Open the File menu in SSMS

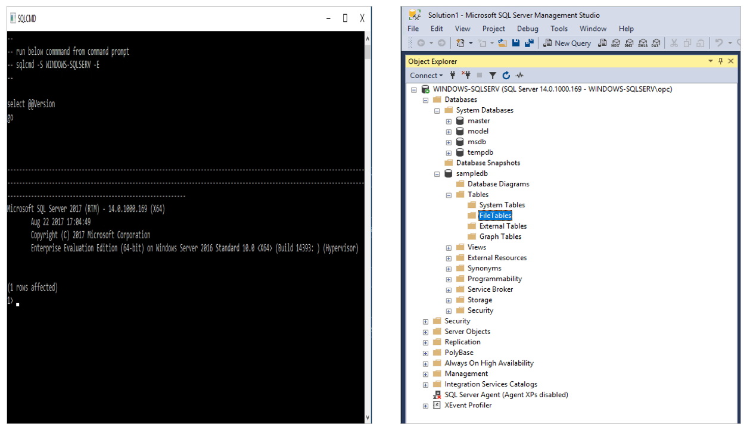(413, 29)
